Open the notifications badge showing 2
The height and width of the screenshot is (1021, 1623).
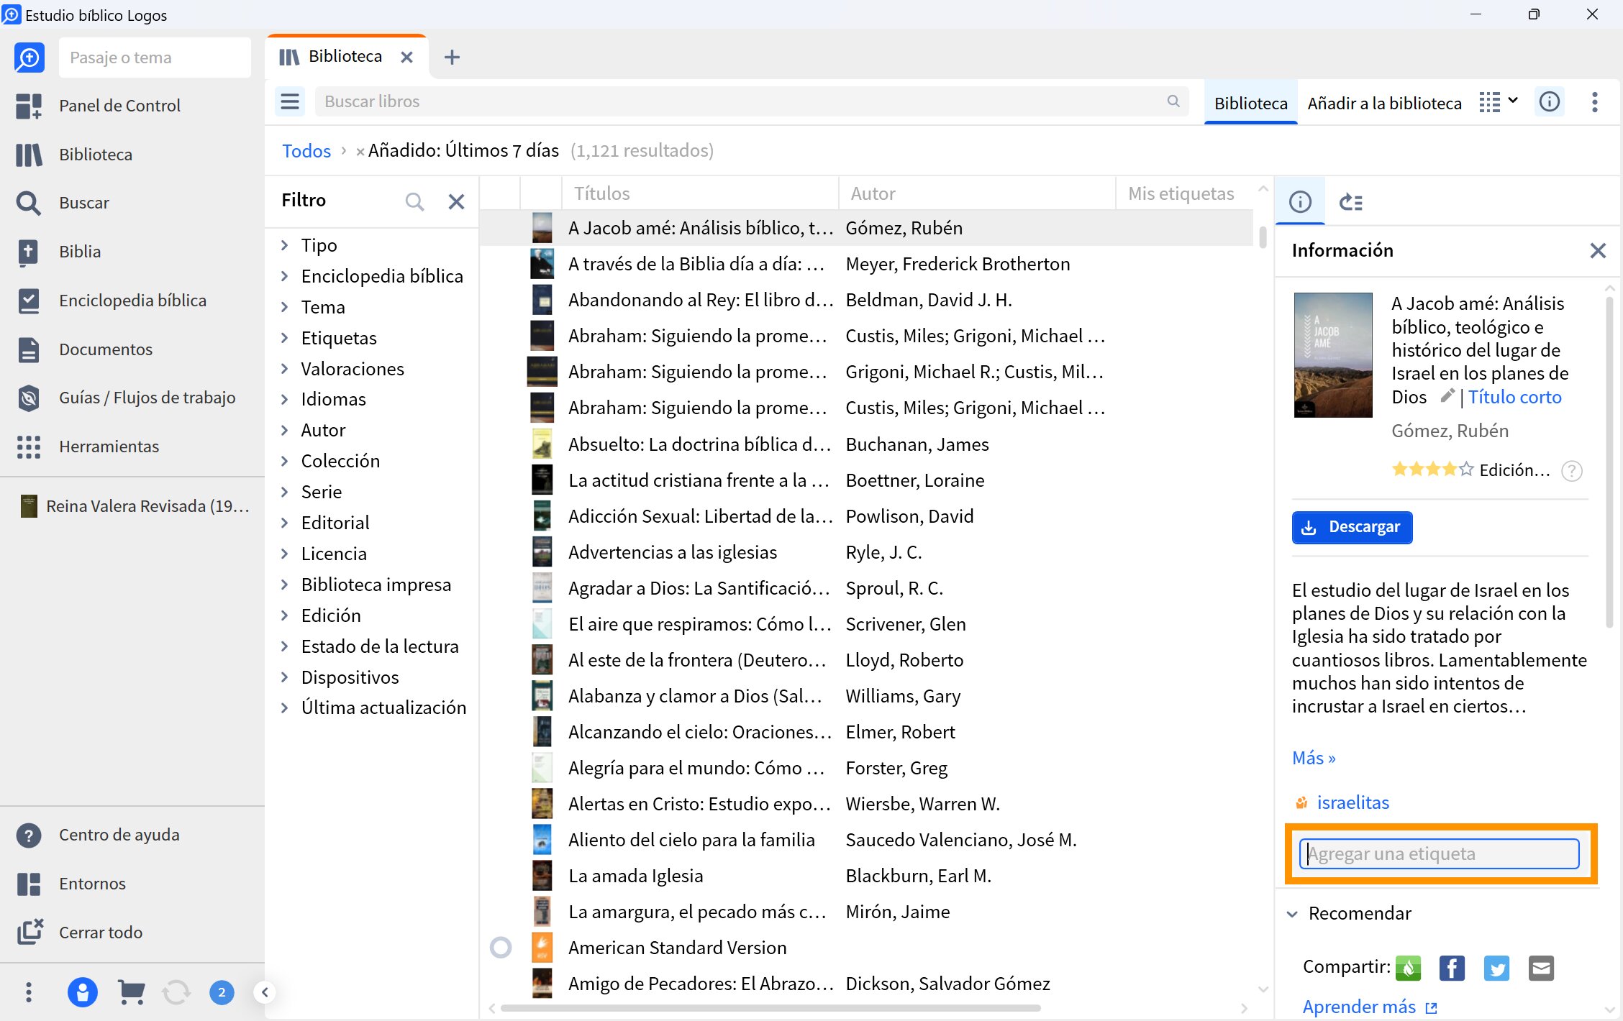click(x=222, y=993)
